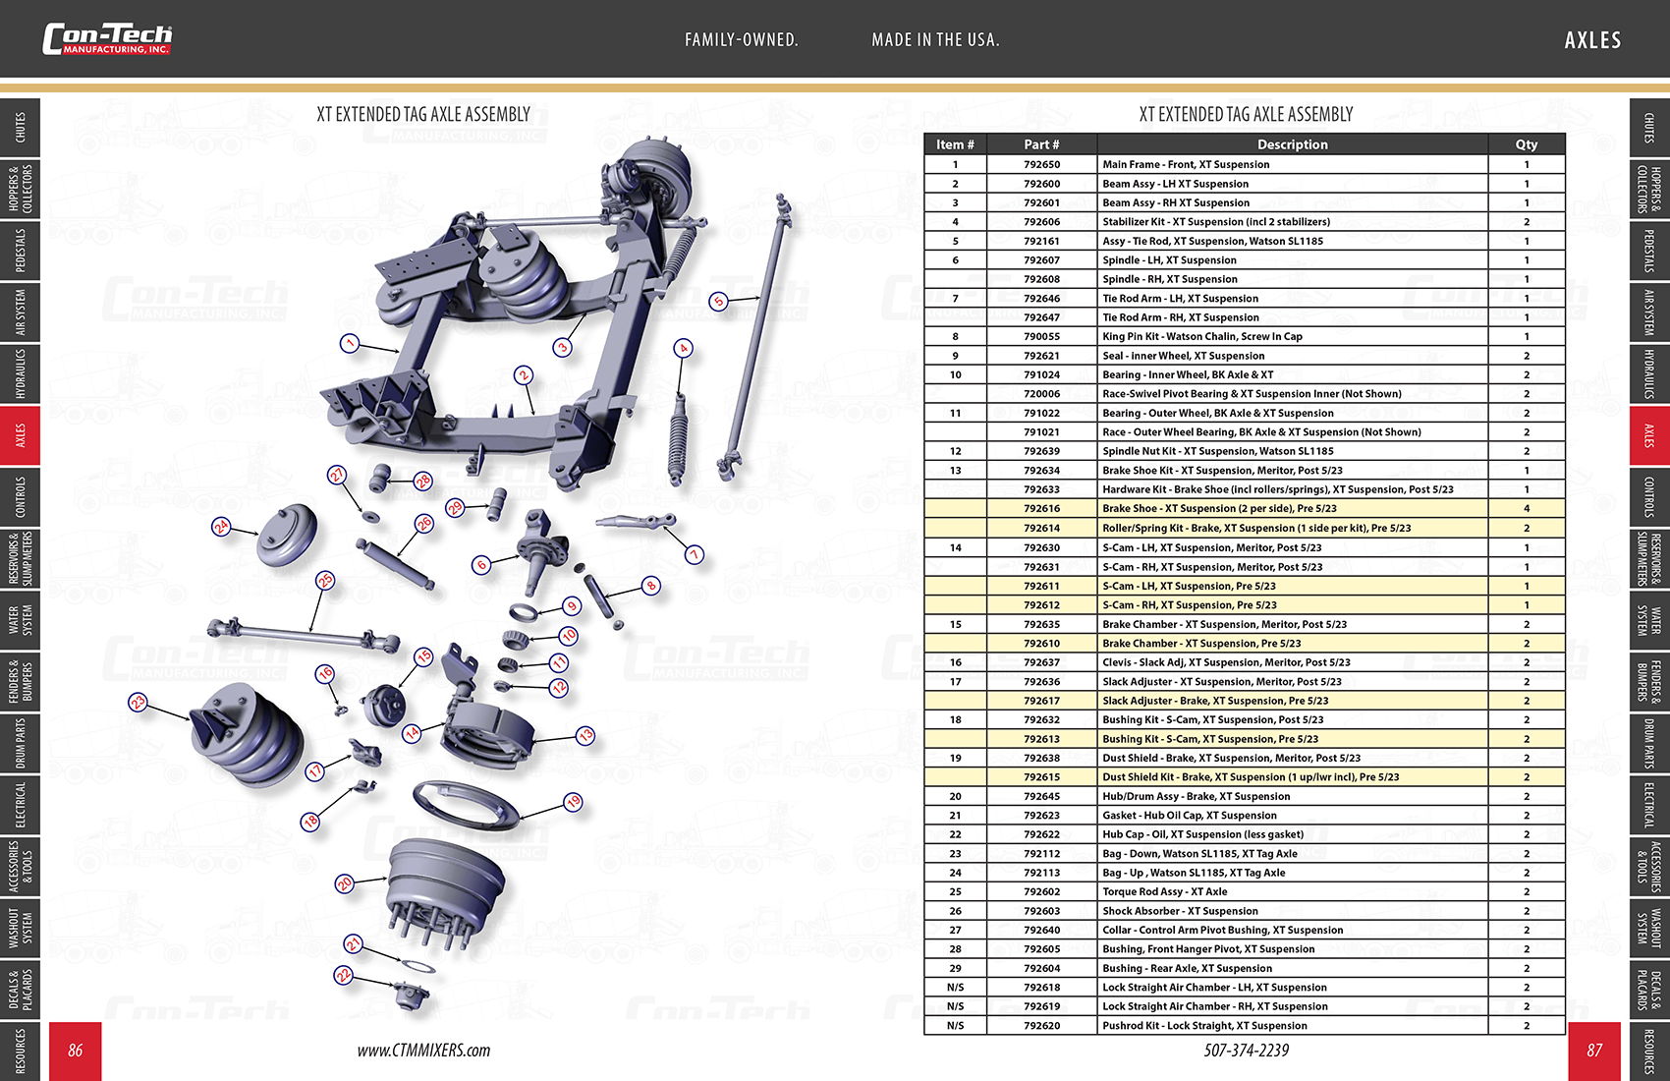Click callout 2 on the LH beam
The height and width of the screenshot is (1081, 1670).
click(x=525, y=374)
